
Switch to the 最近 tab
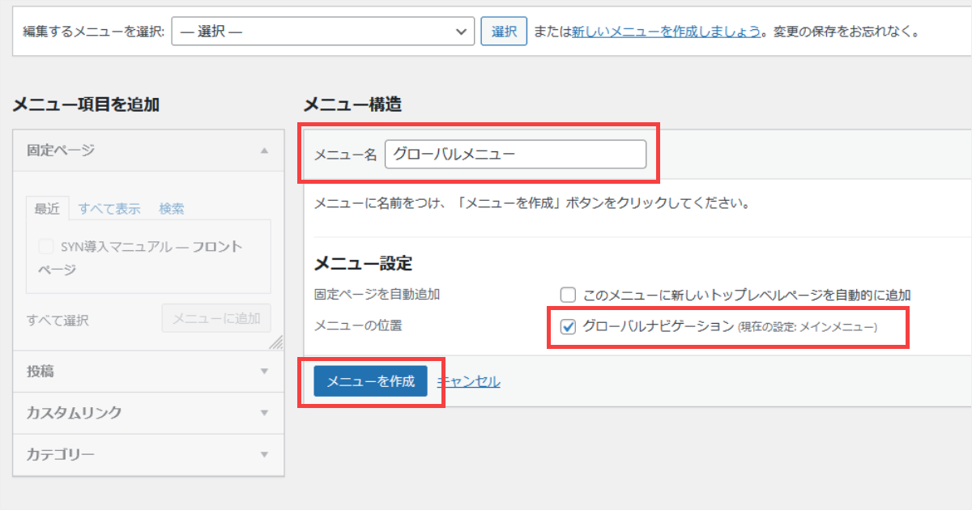click(x=47, y=209)
